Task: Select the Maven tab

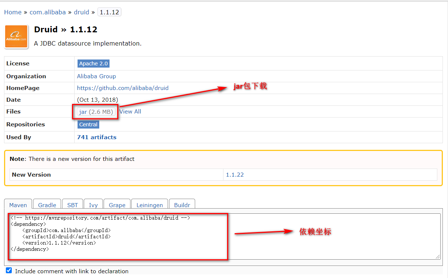Action: [x=18, y=205]
